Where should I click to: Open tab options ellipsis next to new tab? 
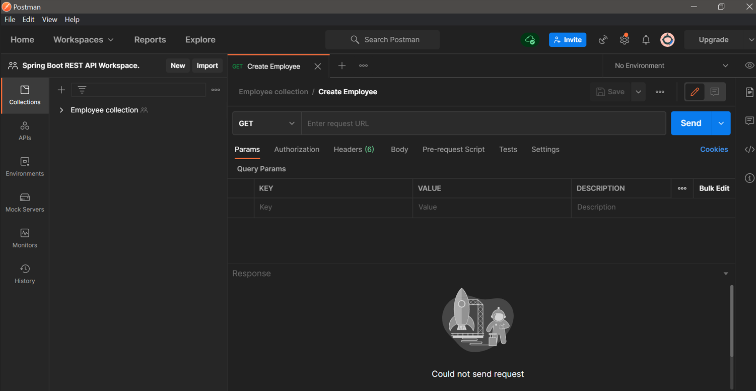tap(363, 66)
